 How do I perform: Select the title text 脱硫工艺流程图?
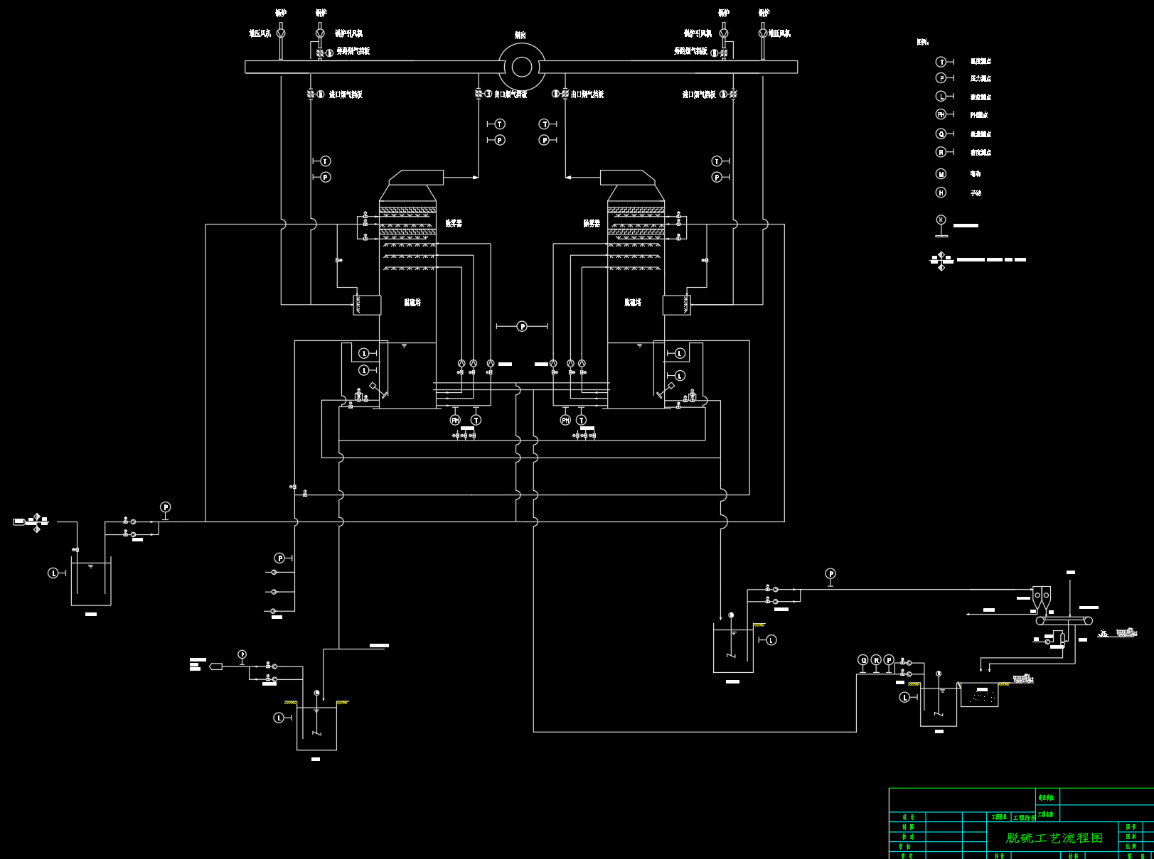point(1054,838)
